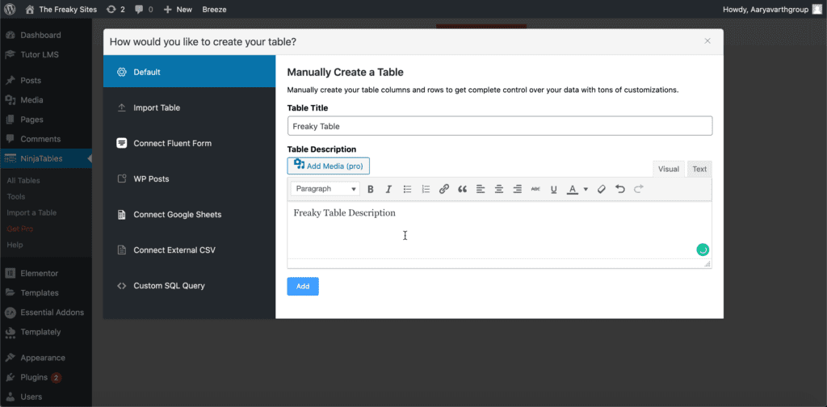Clear formatting with the eraser icon
827x407 pixels.
coord(601,189)
